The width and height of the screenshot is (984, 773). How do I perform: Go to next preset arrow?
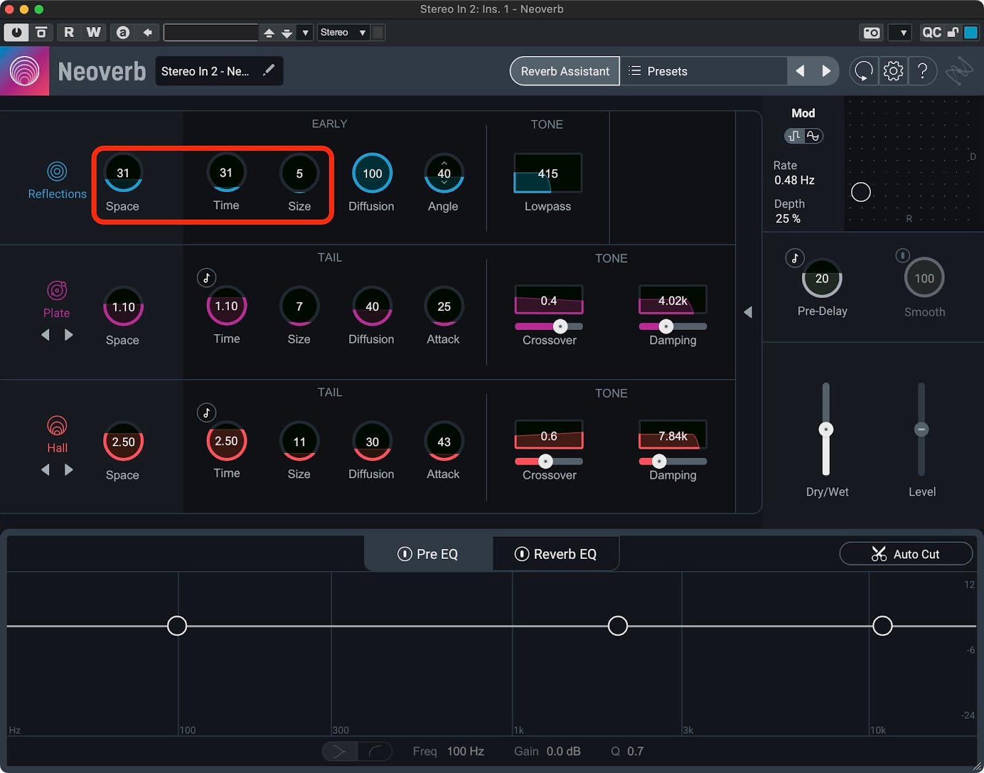tap(826, 71)
